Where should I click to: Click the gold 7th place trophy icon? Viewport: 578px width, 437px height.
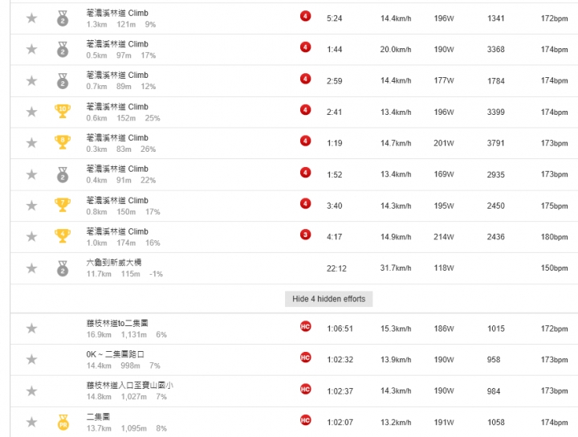click(63, 205)
